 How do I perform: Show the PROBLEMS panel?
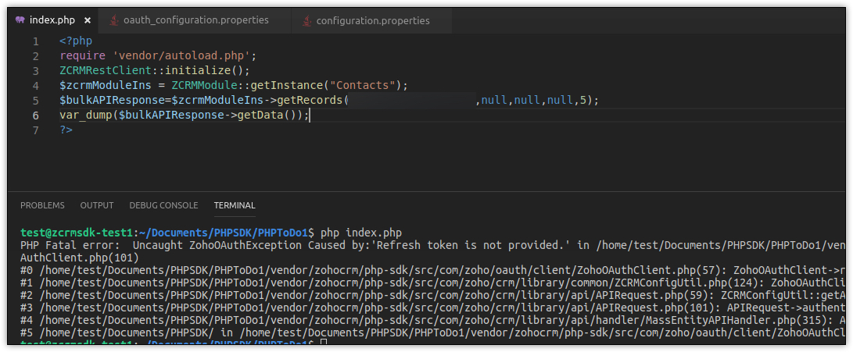(x=42, y=205)
